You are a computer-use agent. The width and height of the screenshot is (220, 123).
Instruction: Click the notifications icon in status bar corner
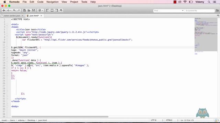tap(216, 120)
